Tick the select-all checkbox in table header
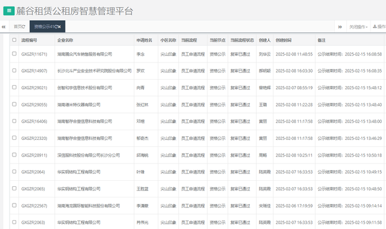Viewport: 386px width, 229px height. 14,40
